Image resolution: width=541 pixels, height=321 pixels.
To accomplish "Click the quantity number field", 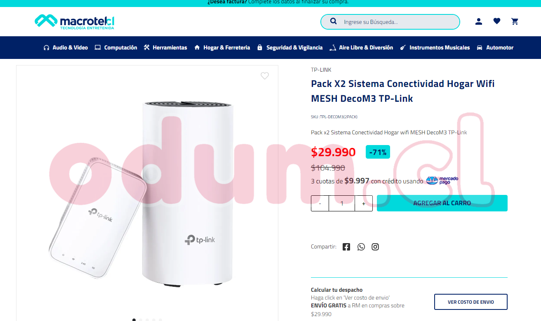I will click(x=342, y=204).
